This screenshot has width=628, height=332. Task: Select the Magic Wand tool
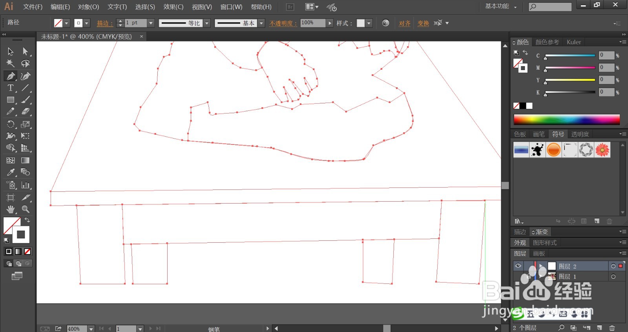[x=11, y=63]
